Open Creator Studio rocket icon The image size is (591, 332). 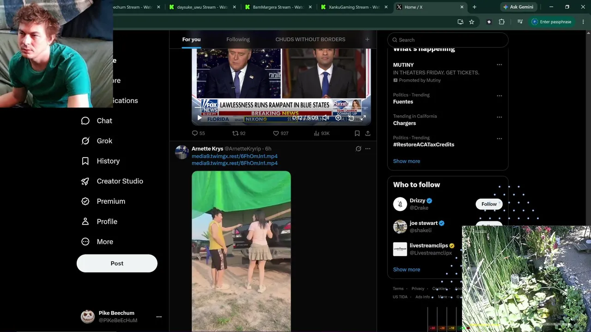point(85,181)
